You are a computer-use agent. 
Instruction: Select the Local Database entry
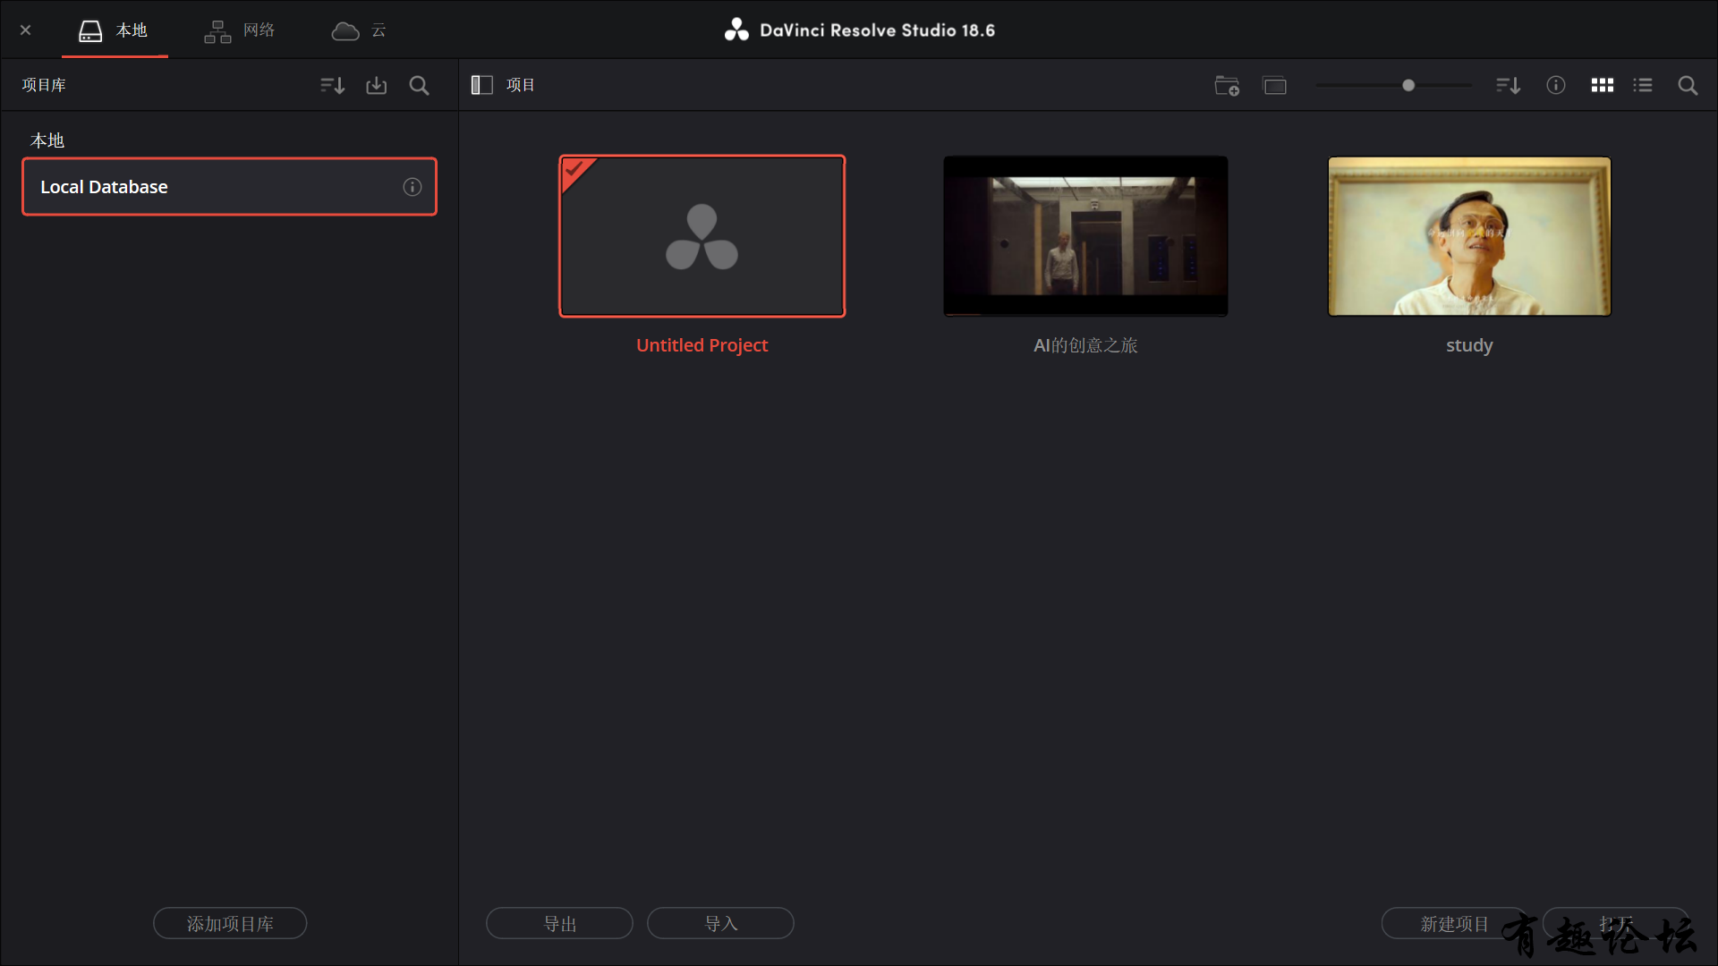pyautogui.click(x=230, y=187)
